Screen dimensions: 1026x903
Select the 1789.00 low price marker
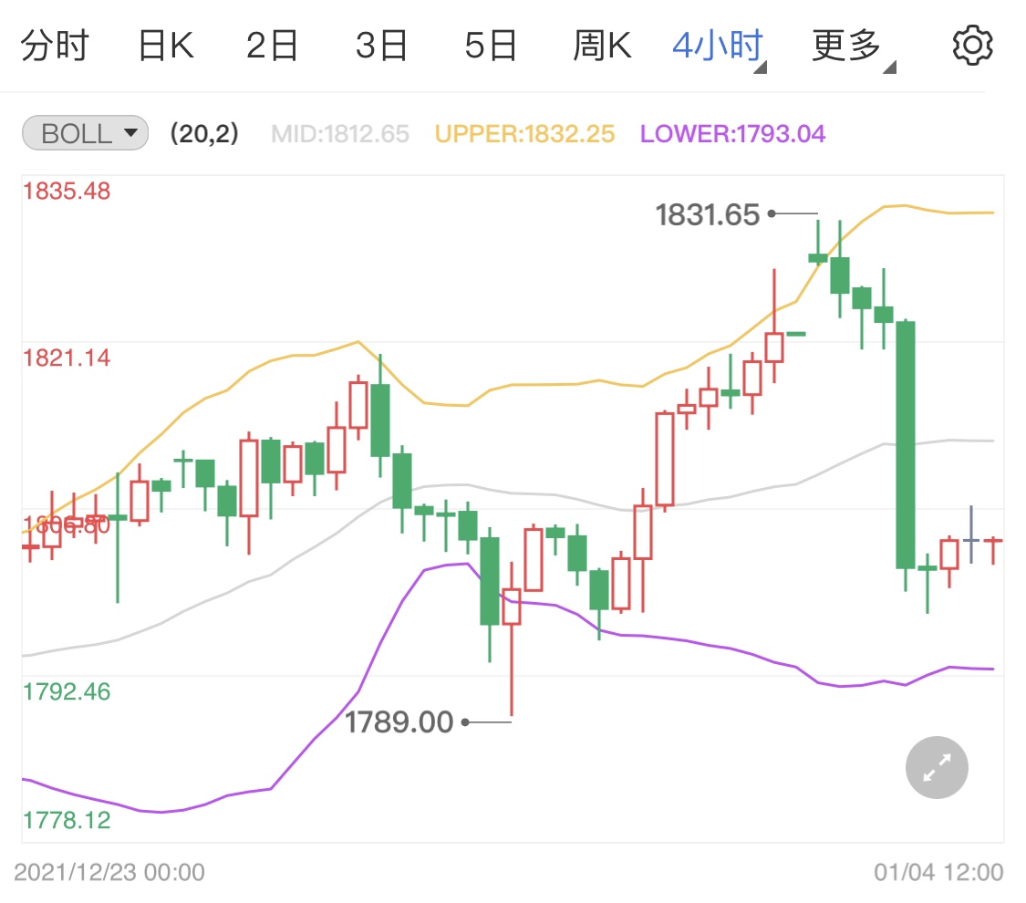tap(401, 721)
